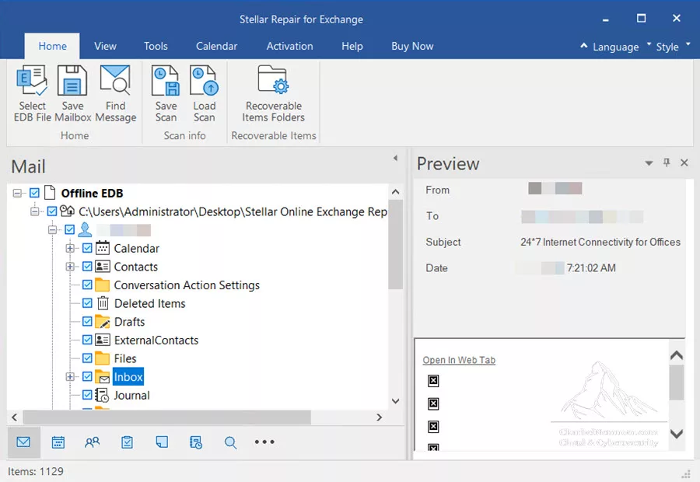Expand the Contacts folder node
The width and height of the screenshot is (700, 482).
(70, 267)
